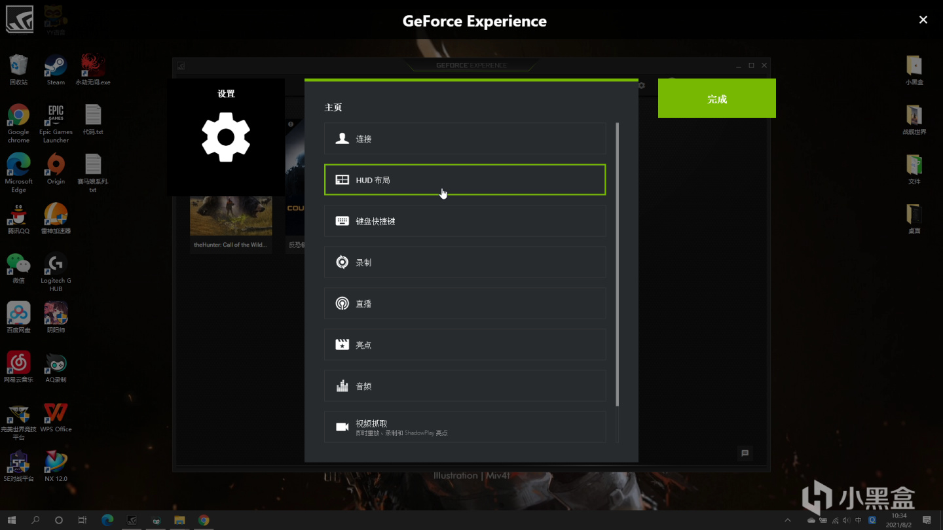Screen dimensions: 943x530
Task: Click the broadcast icon beside 直播
Action: click(342, 304)
